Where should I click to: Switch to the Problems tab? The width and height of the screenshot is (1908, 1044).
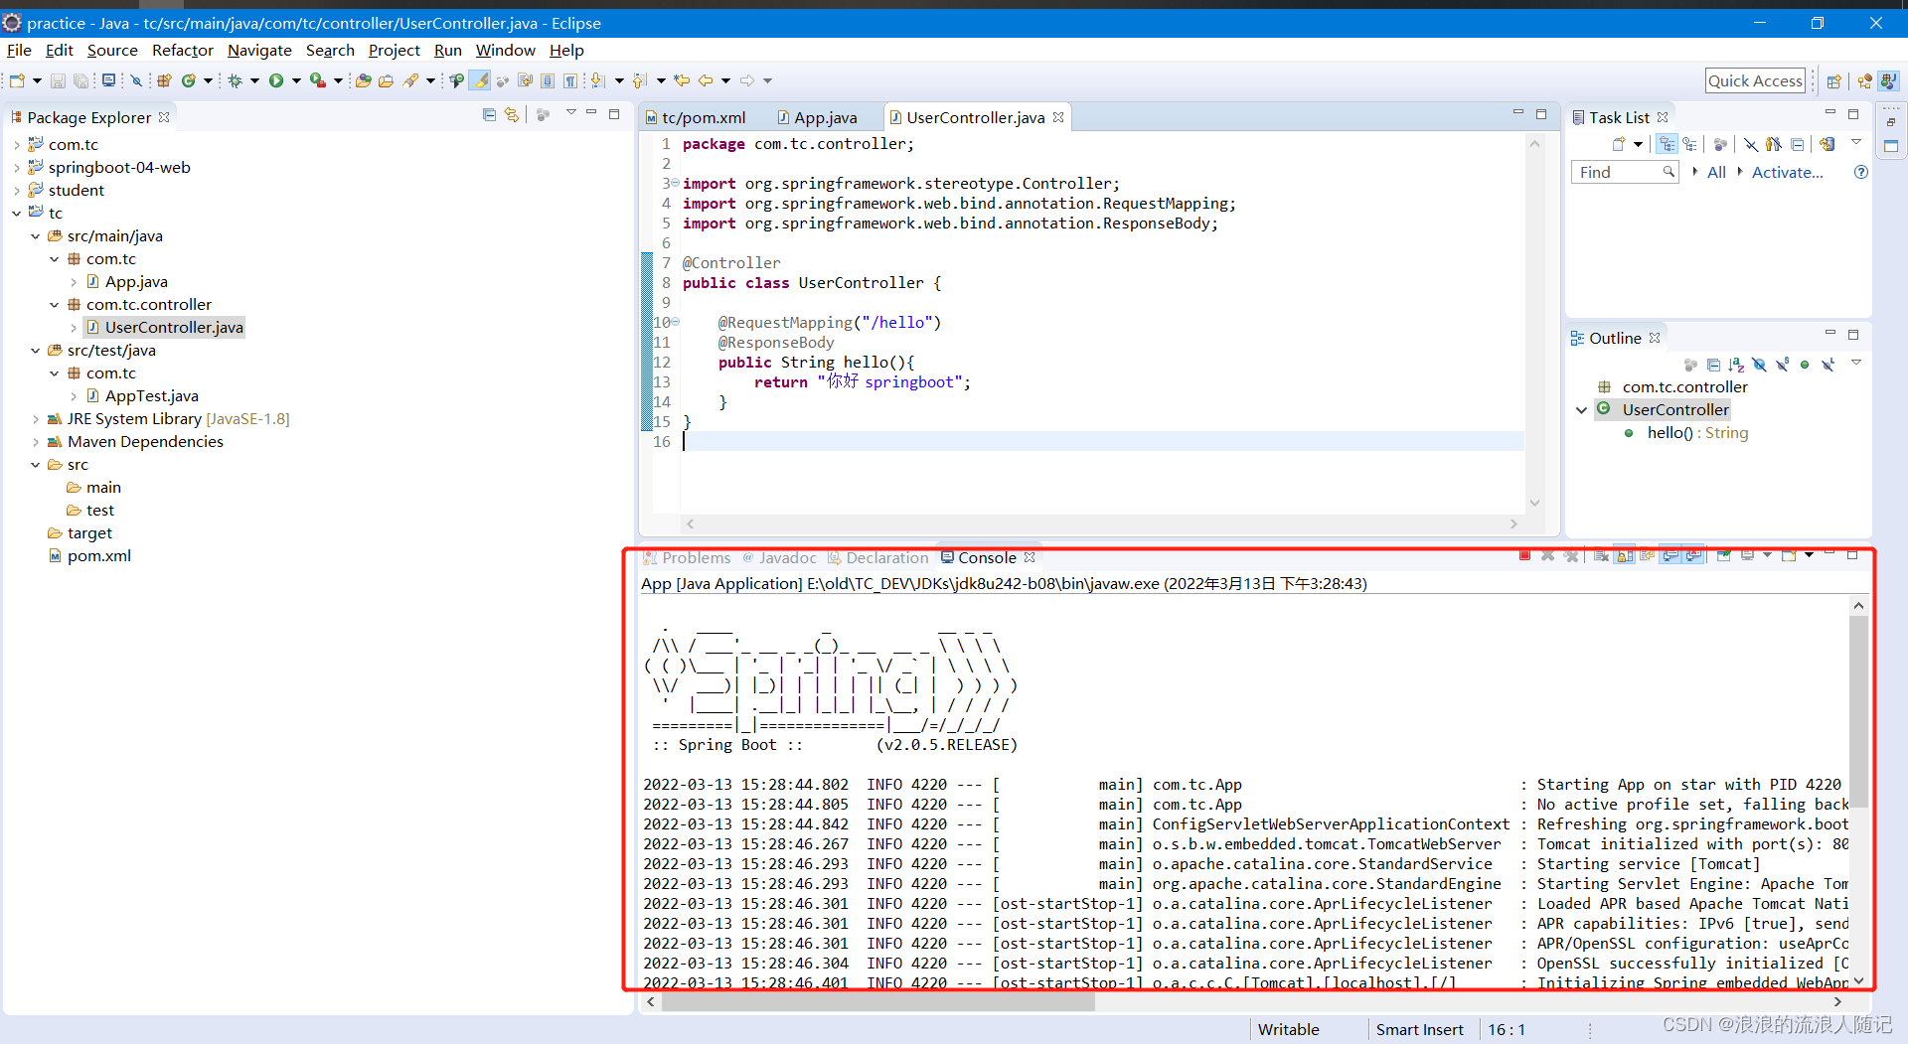point(687,558)
